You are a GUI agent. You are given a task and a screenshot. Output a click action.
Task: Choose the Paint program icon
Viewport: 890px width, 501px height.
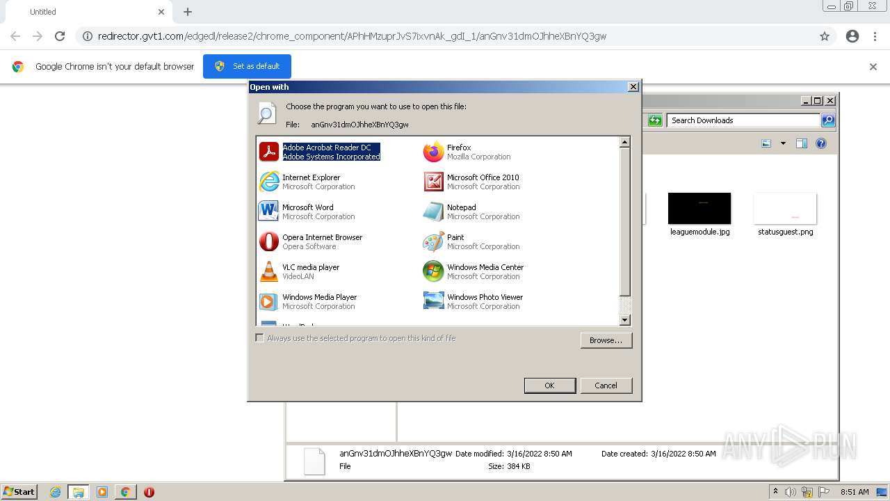433,241
